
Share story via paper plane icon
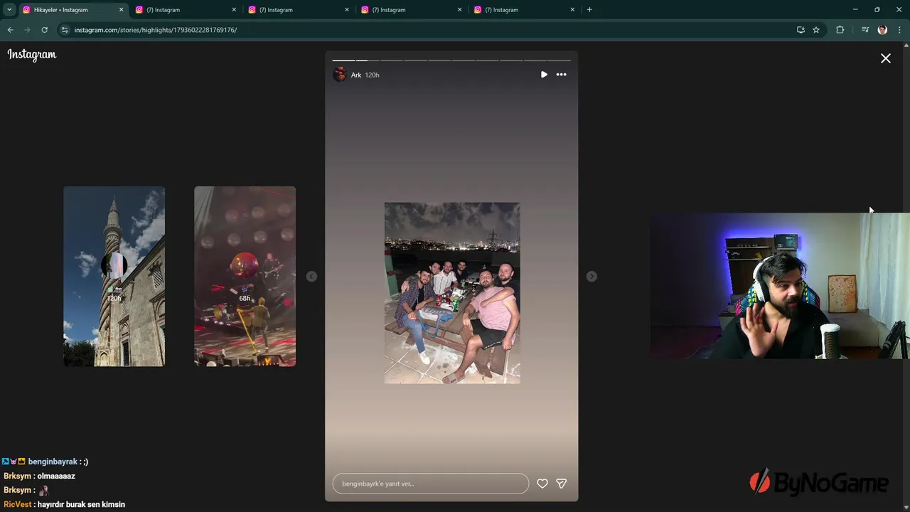[x=561, y=484]
